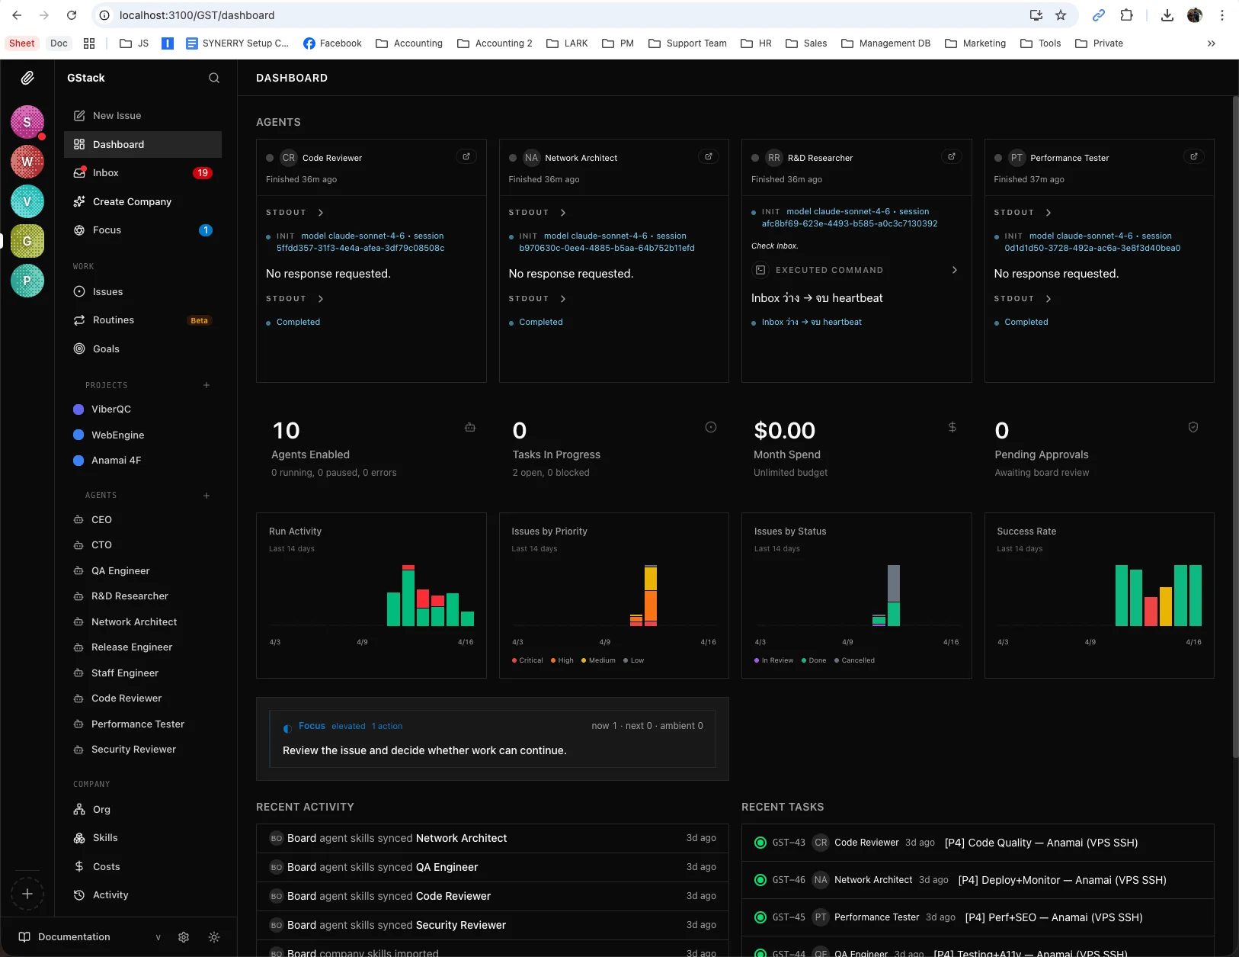1239x957 pixels.
Task: Select the blue color dot beside WebEngine project
Action: point(78,435)
